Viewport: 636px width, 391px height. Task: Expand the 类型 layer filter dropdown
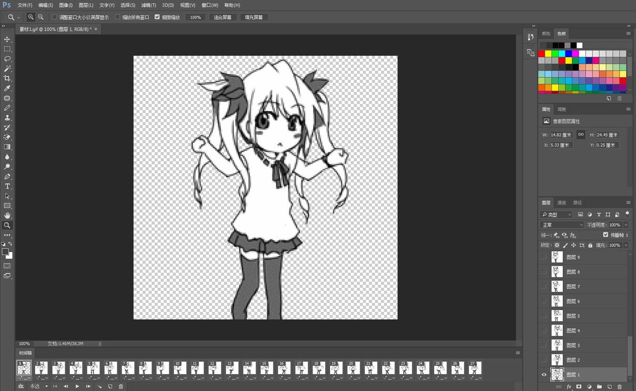click(556, 214)
